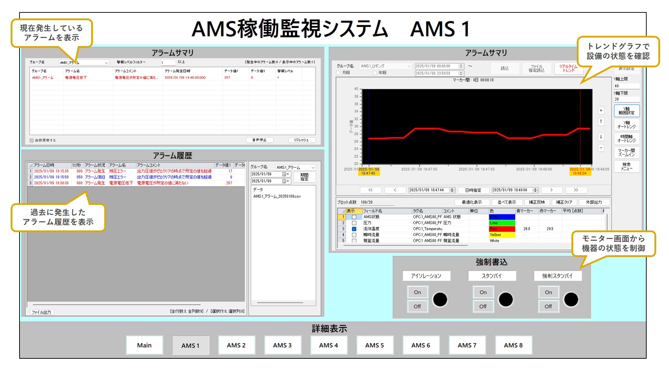Enable the 月報 checkbox
The height and width of the screenshot is (374, 669).
pyautogui.click(x=338, y=73)
